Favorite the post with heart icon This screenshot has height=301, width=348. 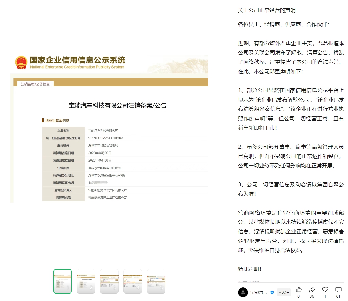(325, 290)
